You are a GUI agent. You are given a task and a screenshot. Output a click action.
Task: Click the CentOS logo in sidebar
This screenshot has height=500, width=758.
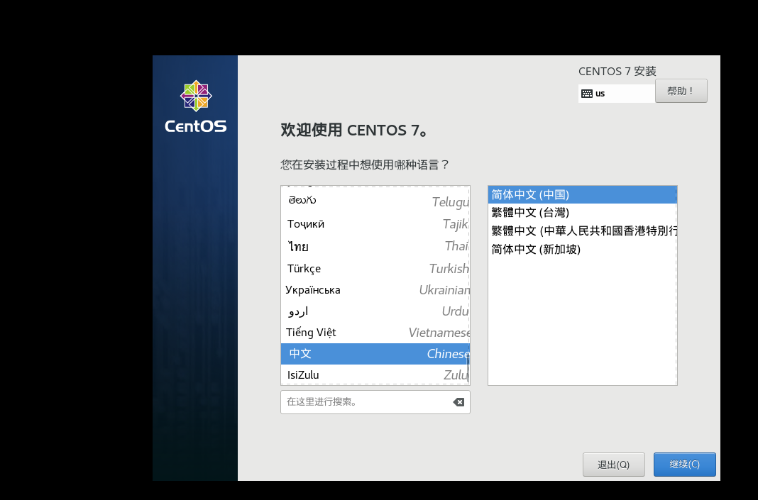(196, 107)
